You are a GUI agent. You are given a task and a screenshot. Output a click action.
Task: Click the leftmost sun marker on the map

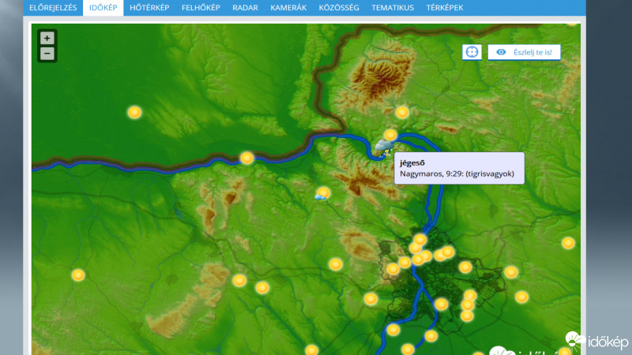[x=78, y=275]
